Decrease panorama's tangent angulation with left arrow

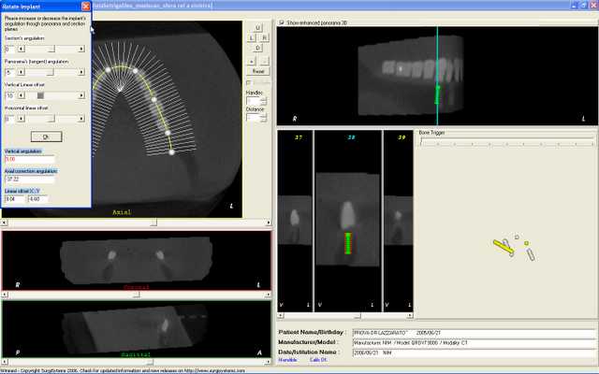click(x=22, y=72)
